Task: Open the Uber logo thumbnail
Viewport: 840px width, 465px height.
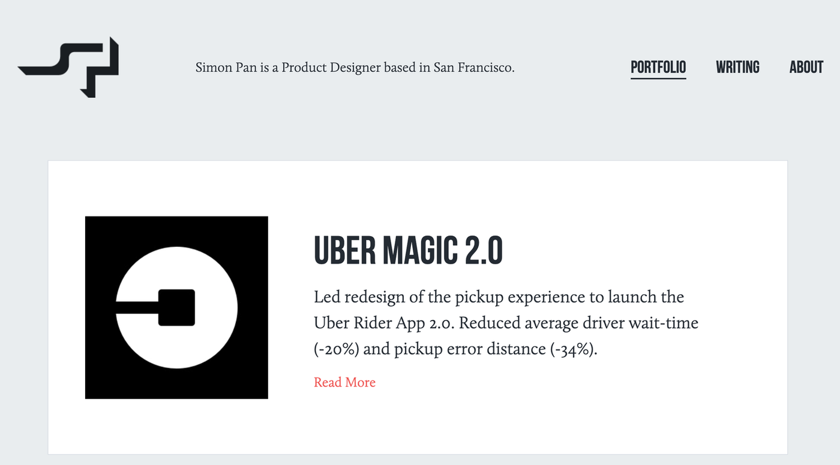Action: (x=176, y=307)
